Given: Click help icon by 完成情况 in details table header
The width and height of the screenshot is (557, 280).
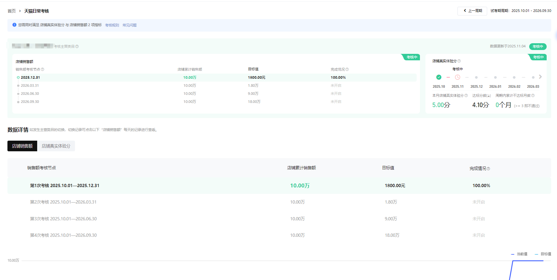Looking at the screenshot, I should click(x=488, y=169).
